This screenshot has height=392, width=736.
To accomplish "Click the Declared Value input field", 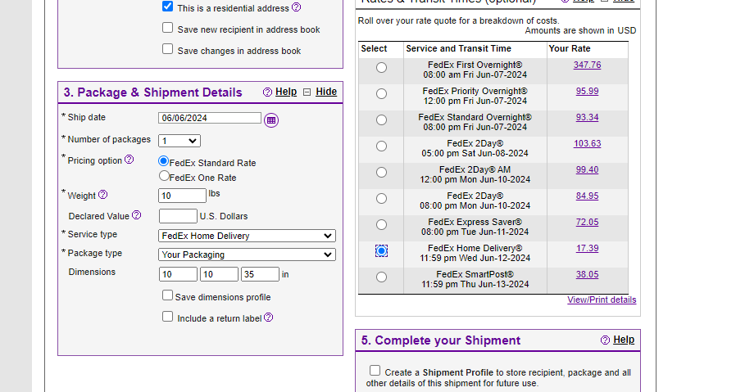I will (179, 216).
